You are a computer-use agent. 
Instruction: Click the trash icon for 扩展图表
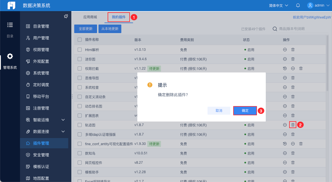[293, 116]
